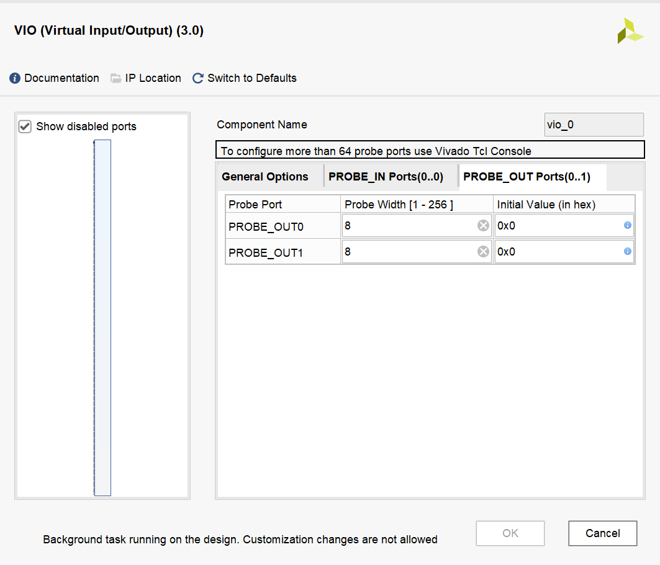This screenshot has width=660, height=565.
Task: Clear the PROBE_OUT1 width field
Action: pyautogui.click(x=483, y=252)
